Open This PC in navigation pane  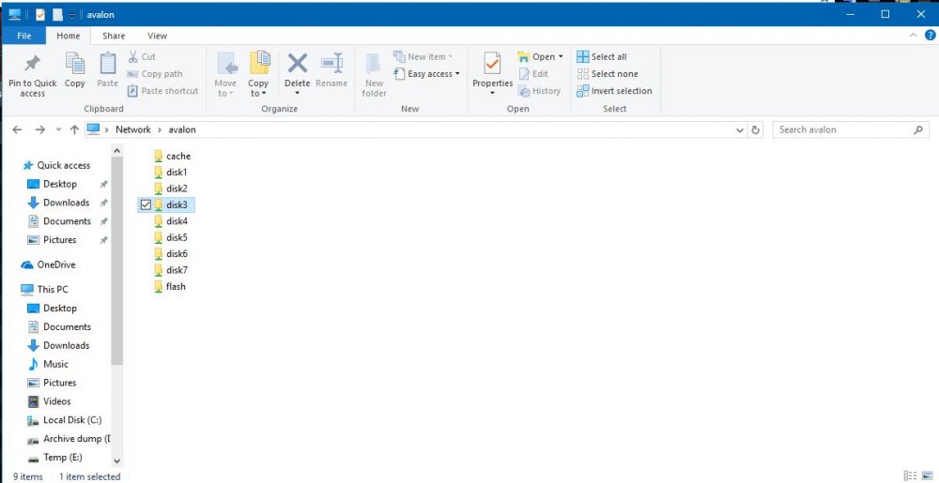(45, 289)
